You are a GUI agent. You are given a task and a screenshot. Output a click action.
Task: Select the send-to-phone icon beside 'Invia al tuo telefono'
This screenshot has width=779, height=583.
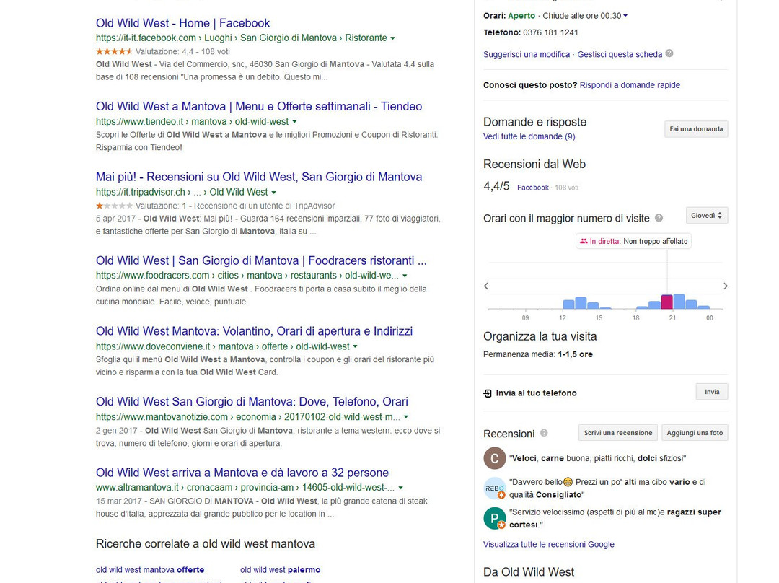pos(488,393)
